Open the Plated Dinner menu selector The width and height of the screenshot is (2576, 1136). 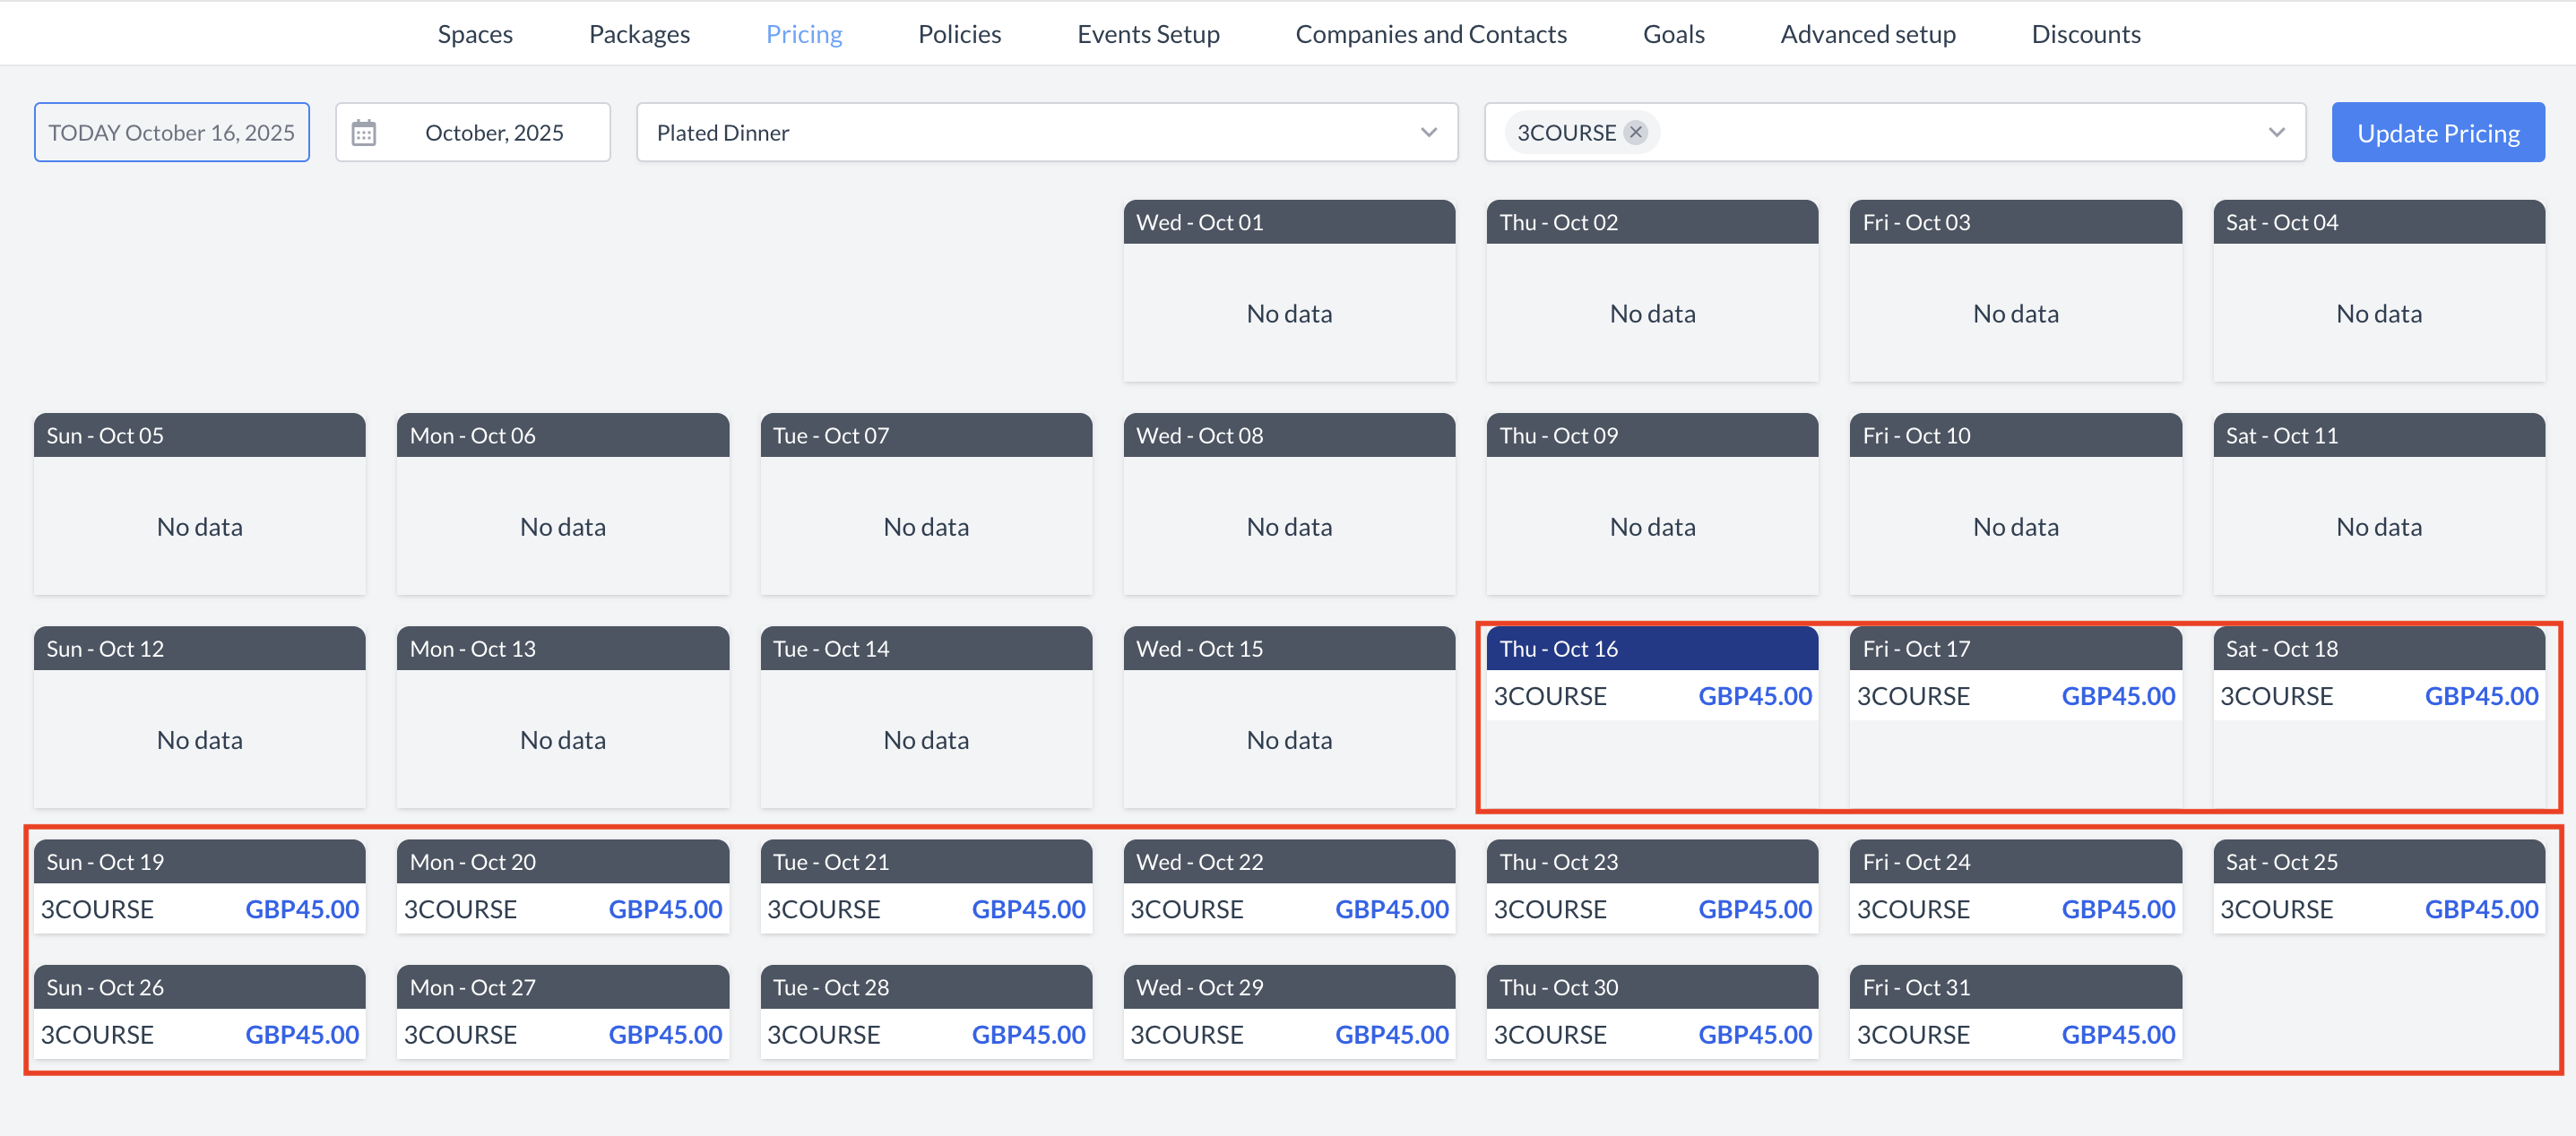[1000, 131]
